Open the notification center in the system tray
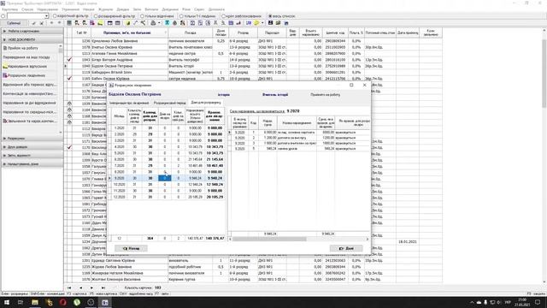The image size is (547, 308). coord(538,302)
